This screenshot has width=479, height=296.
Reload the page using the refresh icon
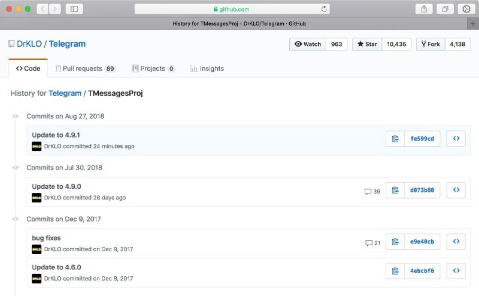[324, 9]
